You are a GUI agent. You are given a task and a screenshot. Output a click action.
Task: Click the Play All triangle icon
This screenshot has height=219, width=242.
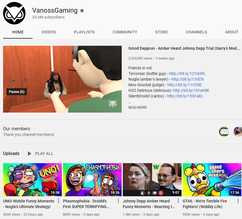click(x=29, y=154)
